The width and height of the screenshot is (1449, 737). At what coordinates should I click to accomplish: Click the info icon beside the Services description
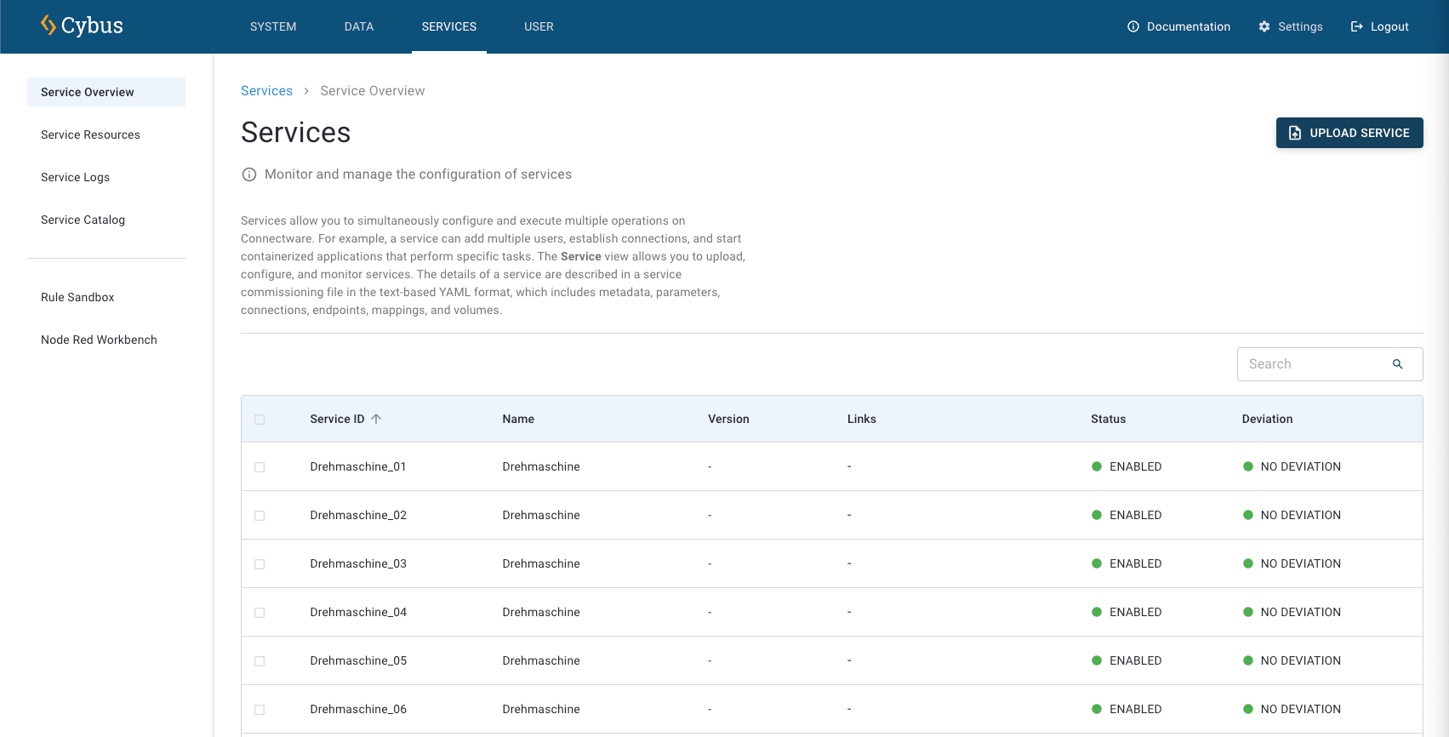[x=249, y=174]
